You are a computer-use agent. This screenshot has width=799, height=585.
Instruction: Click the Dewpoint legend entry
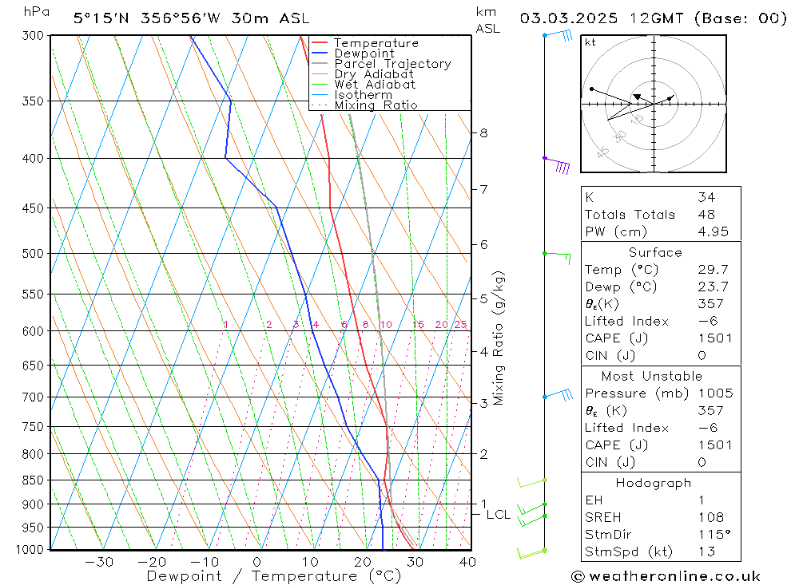(x=353, y=53)
